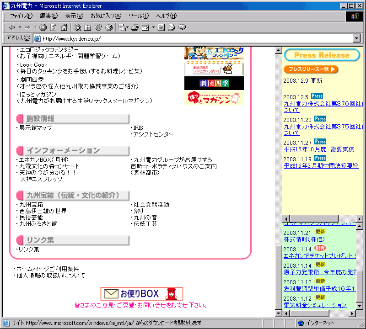
Task: Click the 展示館マップ item
Action: pos(36,128)
